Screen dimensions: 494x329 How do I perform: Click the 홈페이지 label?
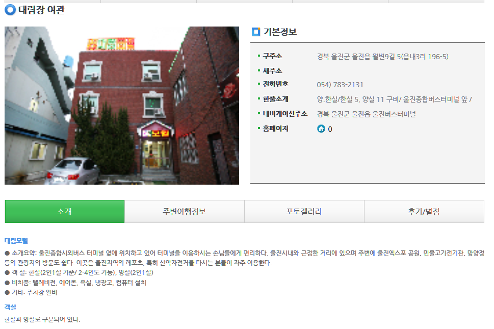[275, 129]
